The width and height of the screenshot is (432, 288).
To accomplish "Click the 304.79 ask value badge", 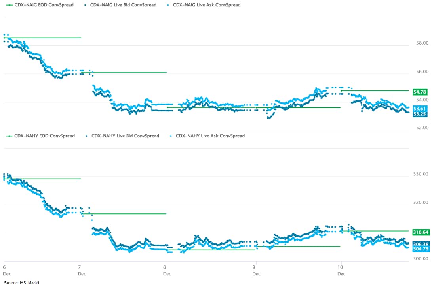I will click(420, 249).
